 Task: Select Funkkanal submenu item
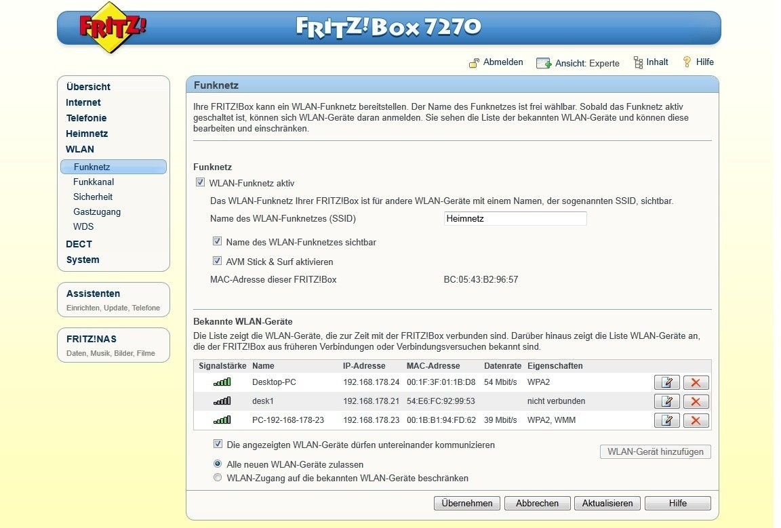94,182
